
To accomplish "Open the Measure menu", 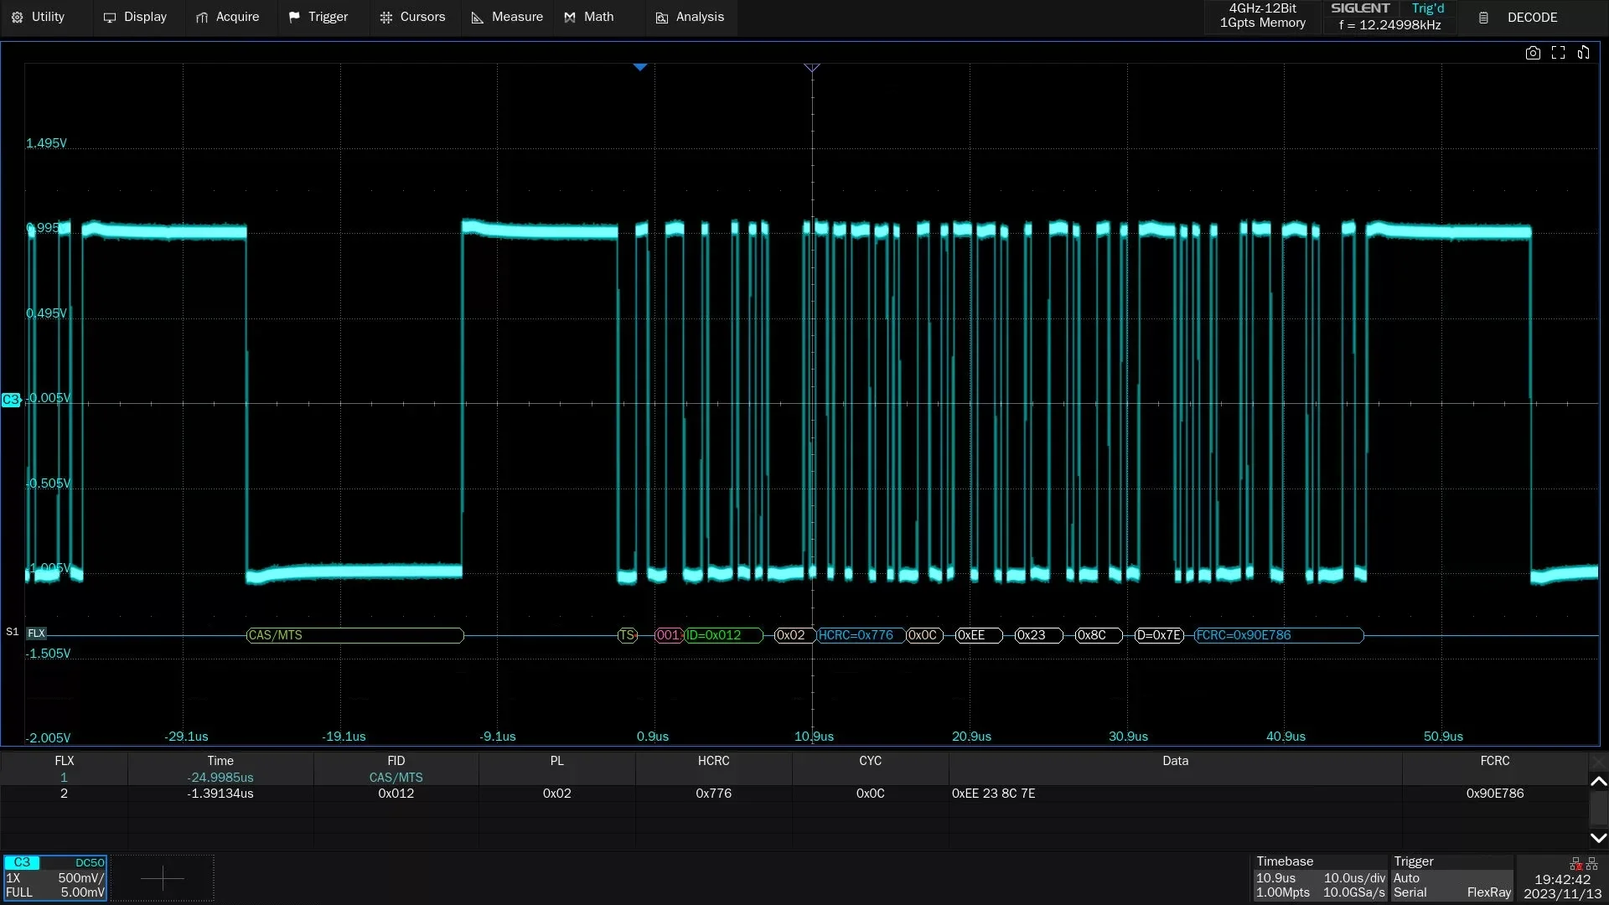I will click(507, 17).
